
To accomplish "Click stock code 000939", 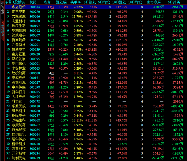I will point(35,50).
